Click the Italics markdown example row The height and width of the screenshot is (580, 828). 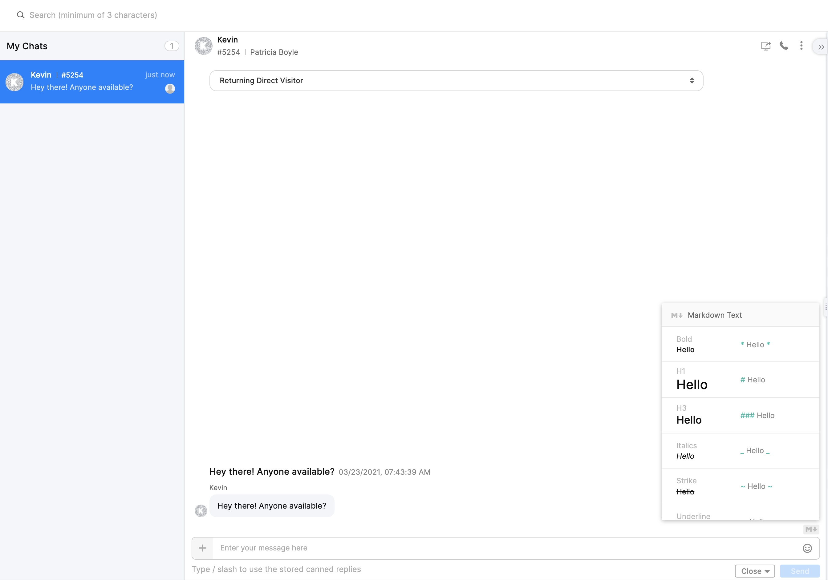740,451
